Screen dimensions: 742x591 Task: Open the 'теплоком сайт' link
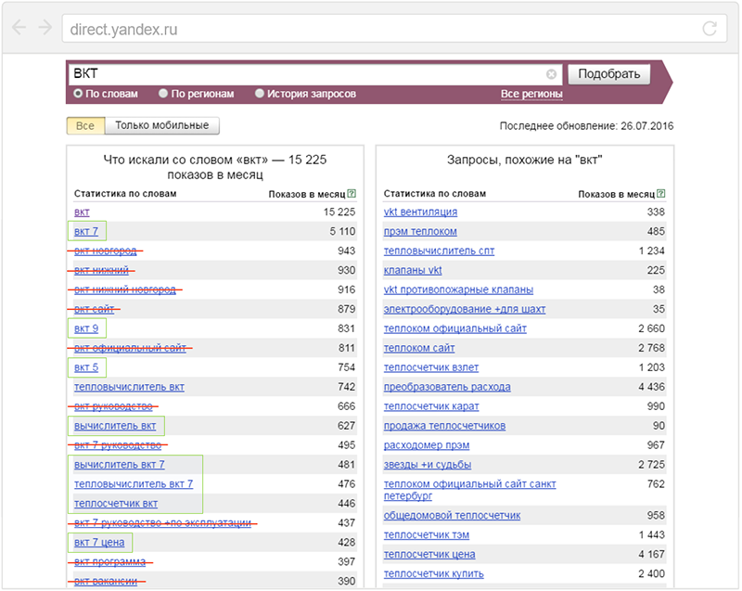click(419, 348)
